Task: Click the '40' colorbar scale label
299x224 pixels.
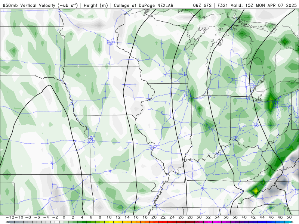Action: pos(244,217)
